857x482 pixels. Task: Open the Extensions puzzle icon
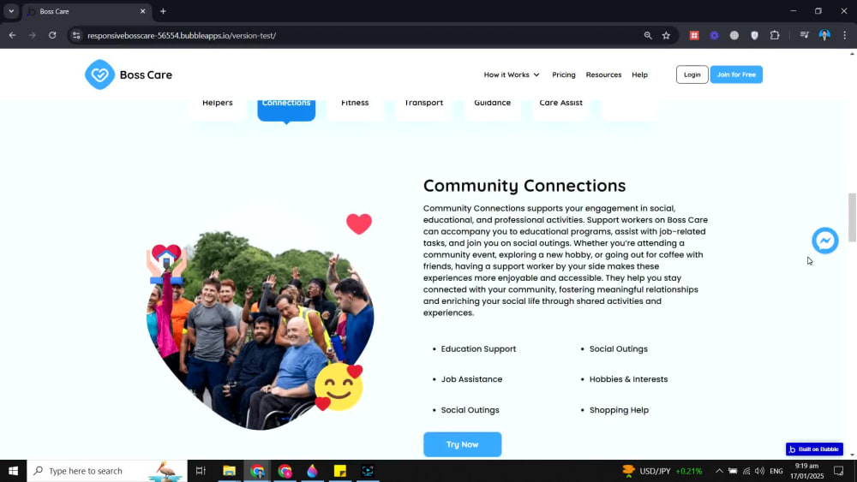click(775, 35)
